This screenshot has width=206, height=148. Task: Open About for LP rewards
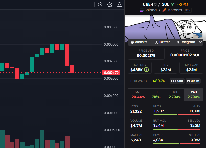[177, 81]
